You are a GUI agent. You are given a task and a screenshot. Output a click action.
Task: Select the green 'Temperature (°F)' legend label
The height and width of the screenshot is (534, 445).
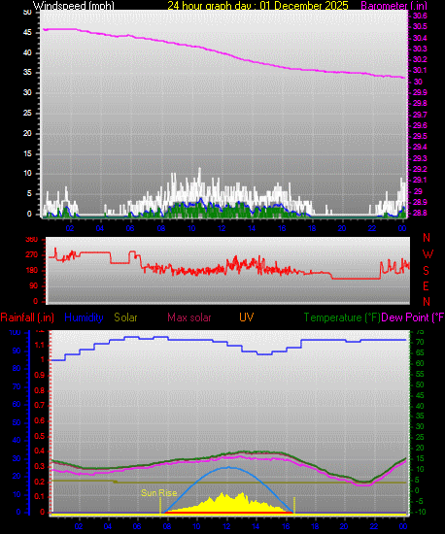[x=342, y=317]
